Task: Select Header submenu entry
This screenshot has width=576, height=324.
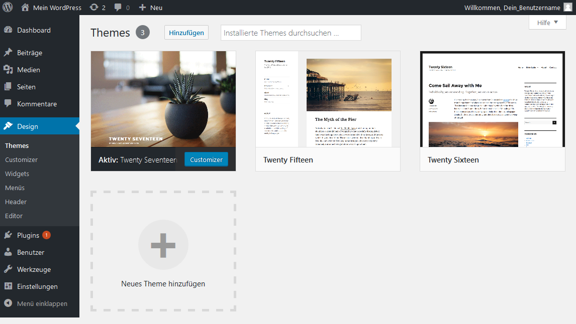Action: coord(16,202)
